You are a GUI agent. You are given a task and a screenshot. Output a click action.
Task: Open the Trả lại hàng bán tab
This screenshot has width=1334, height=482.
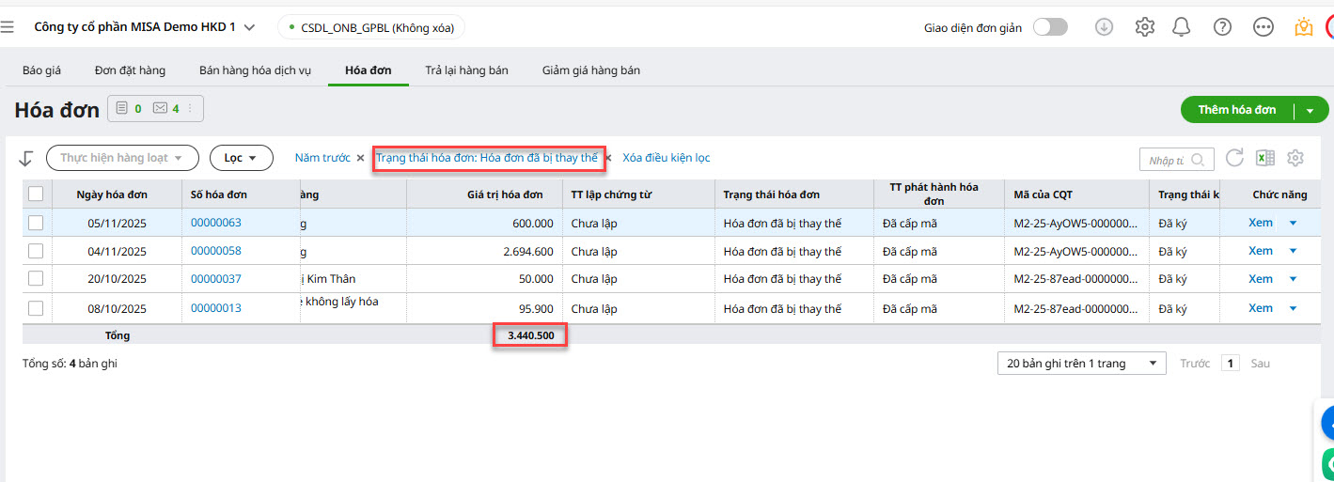click(x=466, y=70)
